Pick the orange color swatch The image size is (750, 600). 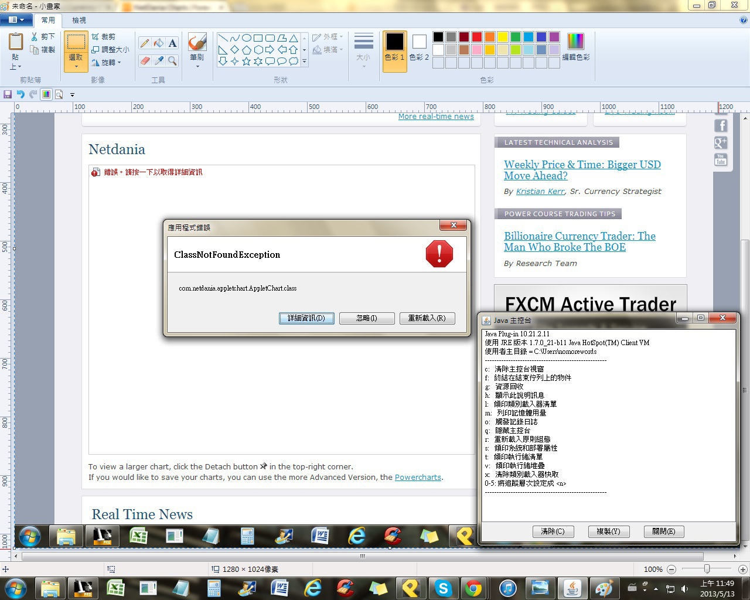490,37
